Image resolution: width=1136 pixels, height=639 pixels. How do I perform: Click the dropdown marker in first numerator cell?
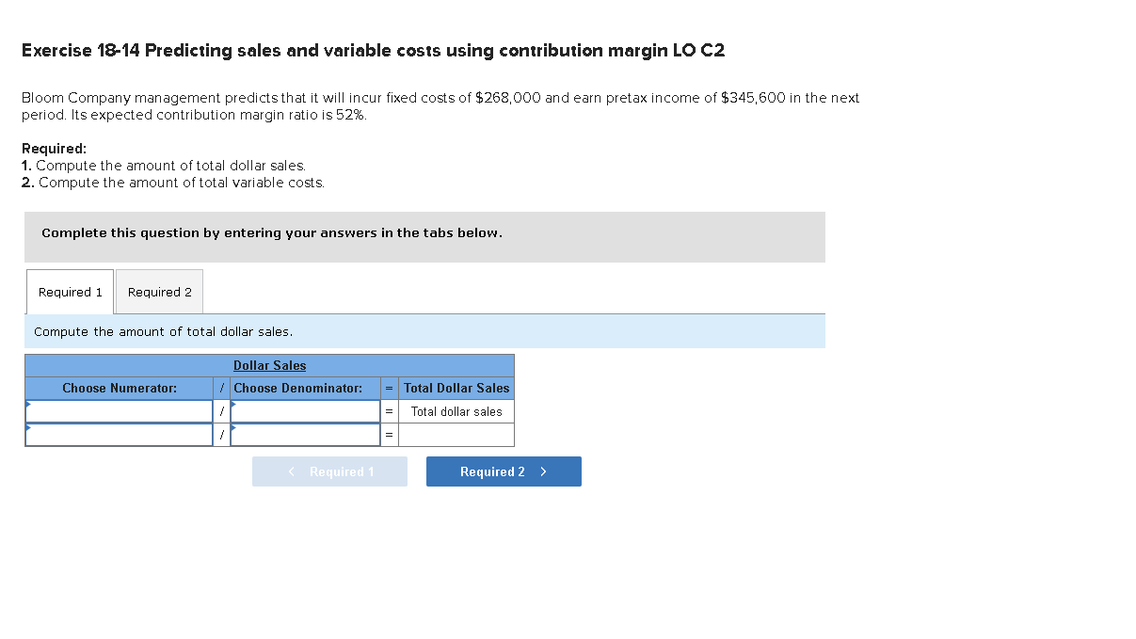(x=30, y=405)
